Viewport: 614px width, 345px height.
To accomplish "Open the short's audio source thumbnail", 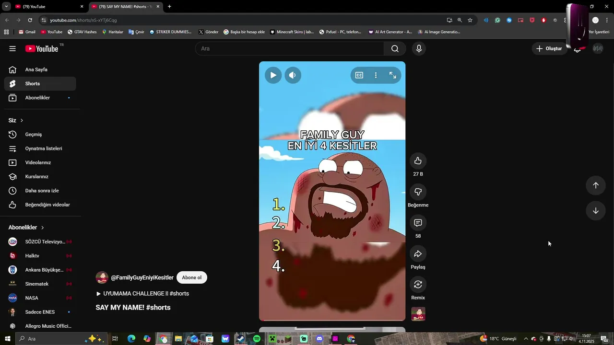I will point(418,314).
